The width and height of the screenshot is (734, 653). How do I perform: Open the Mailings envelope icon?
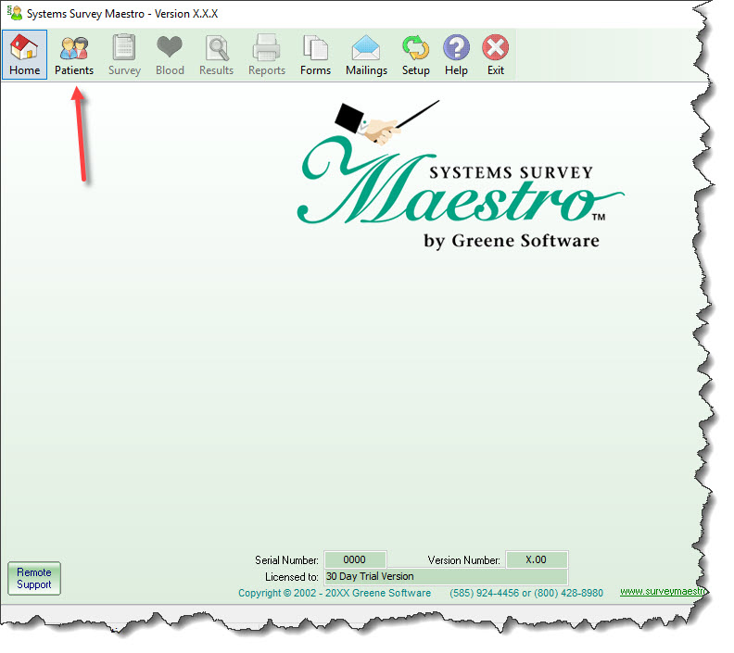coord(366,55)
